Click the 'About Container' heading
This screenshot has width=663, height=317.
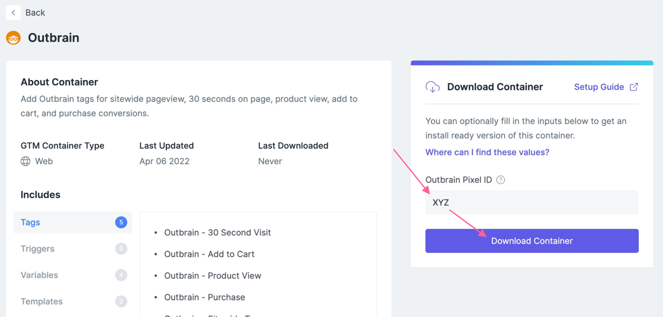(59, 82)
